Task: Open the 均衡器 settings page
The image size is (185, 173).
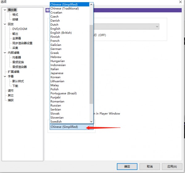Action: tap(17, 57)
